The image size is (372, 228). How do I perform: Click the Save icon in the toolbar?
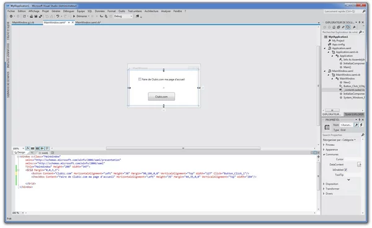coord(36,16)
